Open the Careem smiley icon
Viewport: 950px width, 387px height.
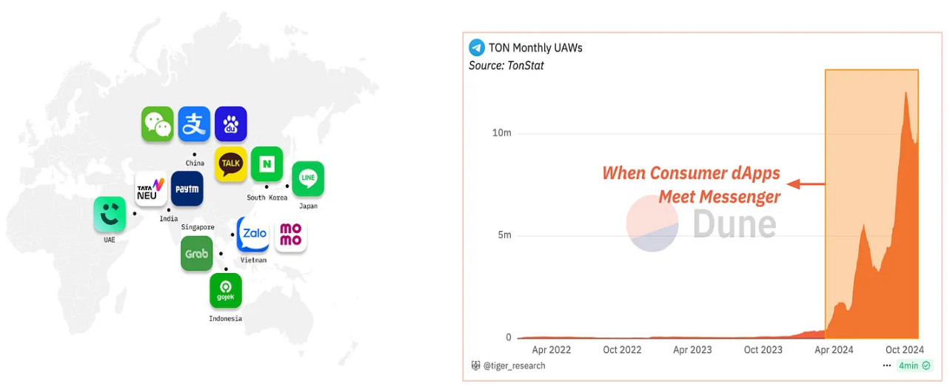pos(110,214)
